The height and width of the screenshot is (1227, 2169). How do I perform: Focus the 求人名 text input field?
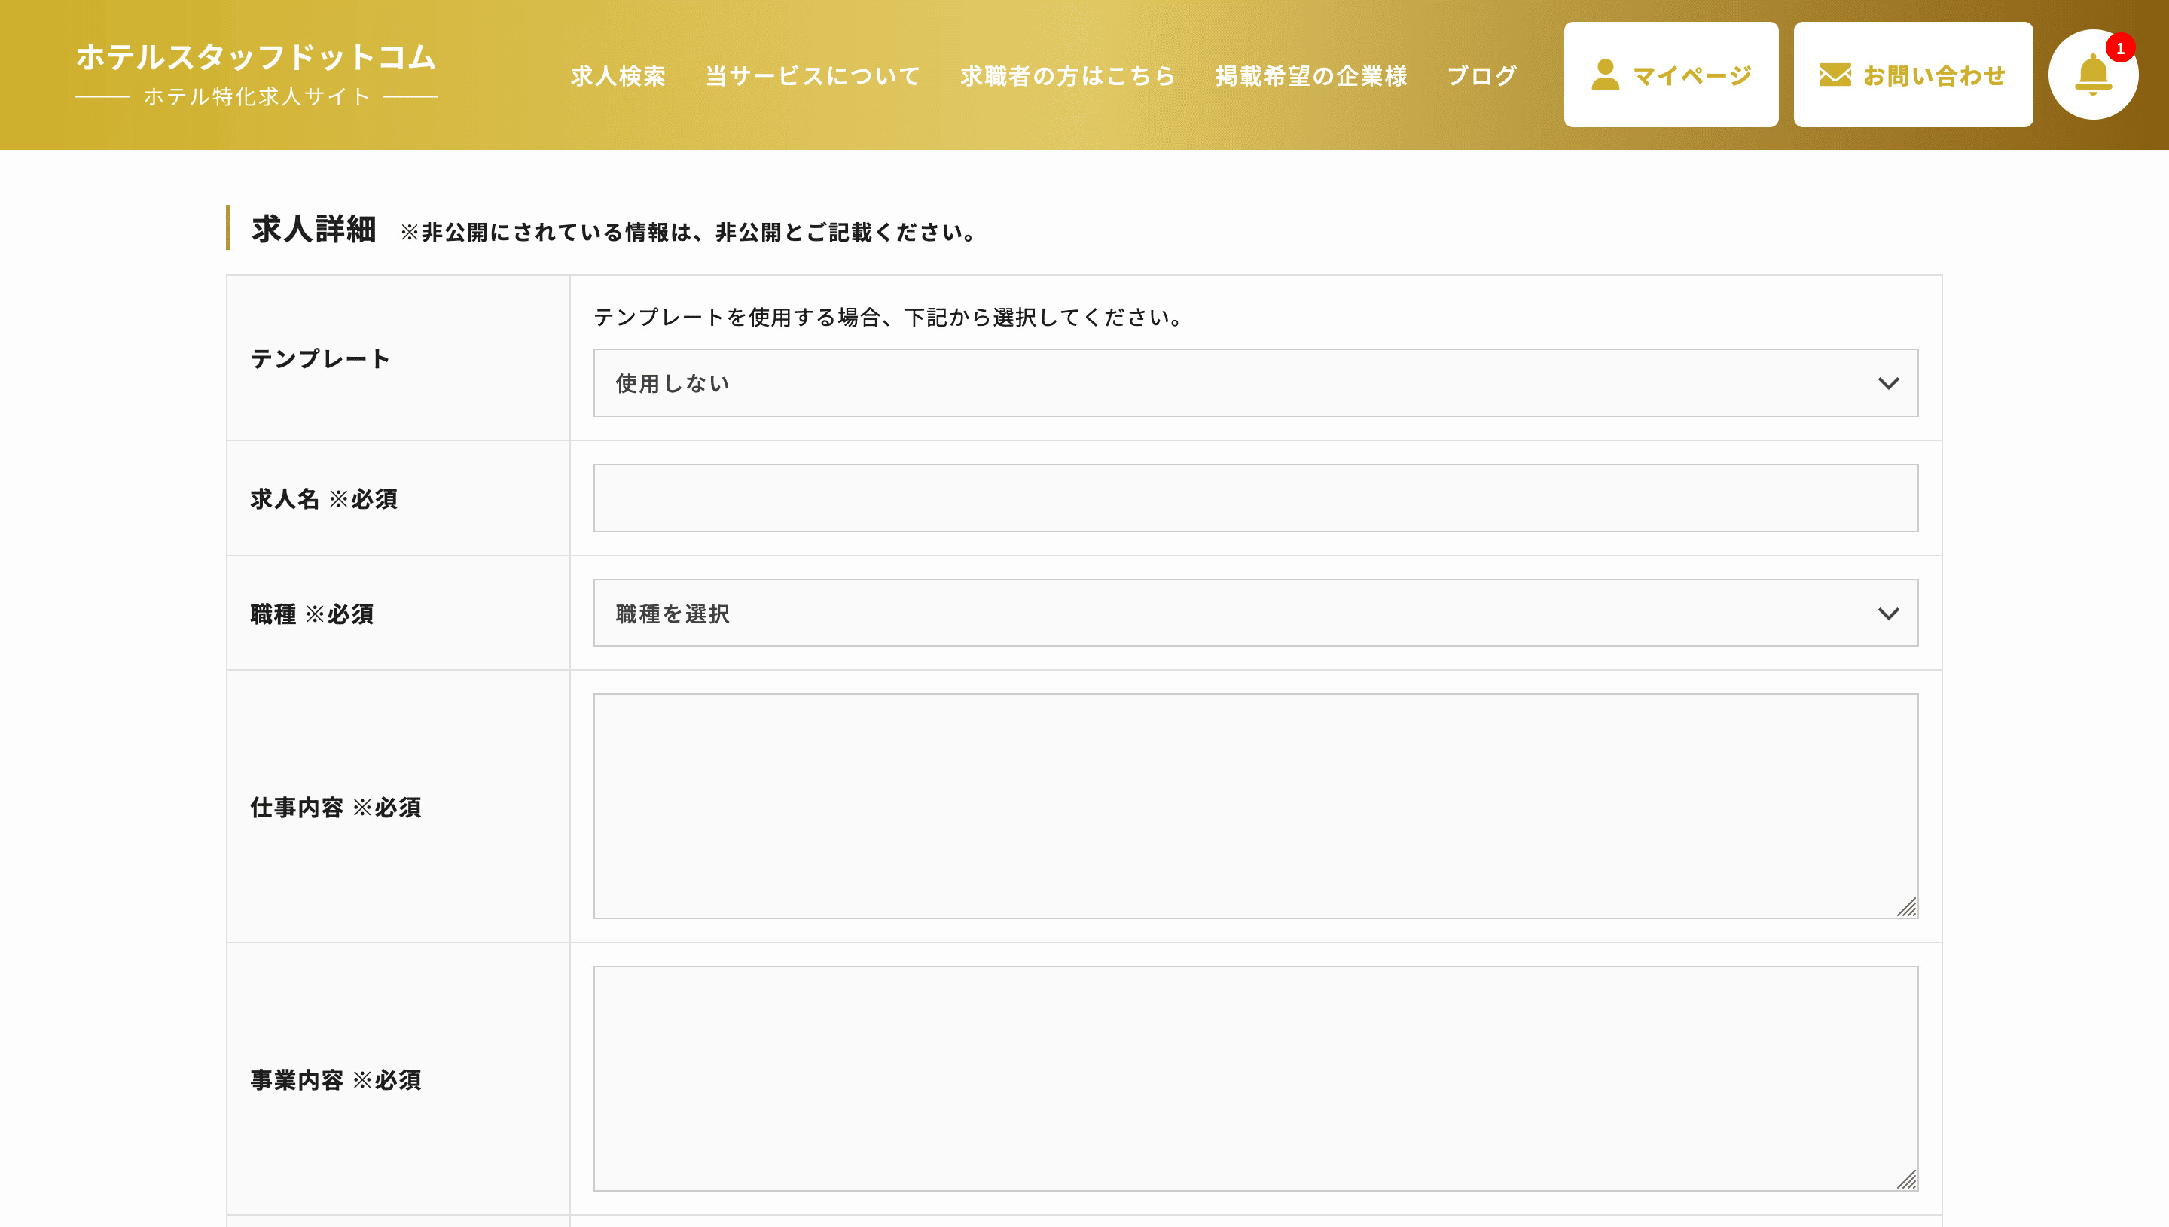click(1255, 498)
